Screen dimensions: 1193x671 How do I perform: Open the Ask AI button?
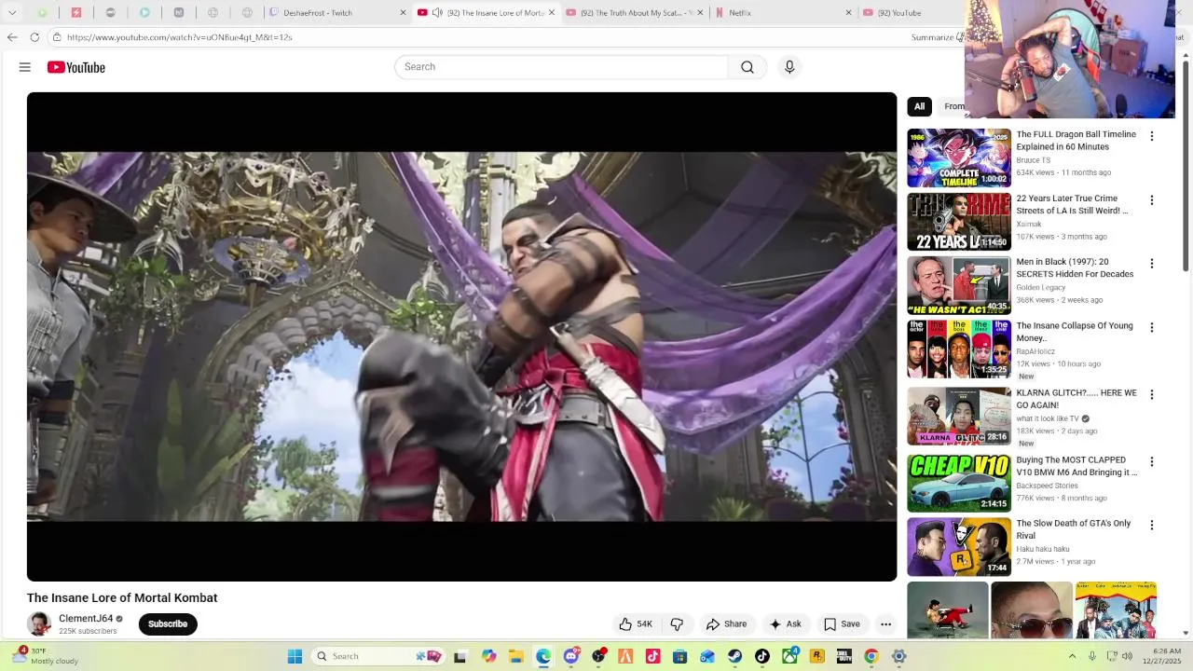point(785,624)
